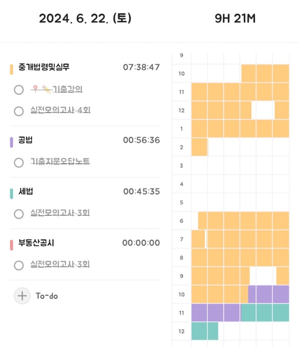Image resolution: width=299 pixels, height=347 pixels.
Task: Mark 기출지문오답노트 task circle
Action: coord(19,162)
